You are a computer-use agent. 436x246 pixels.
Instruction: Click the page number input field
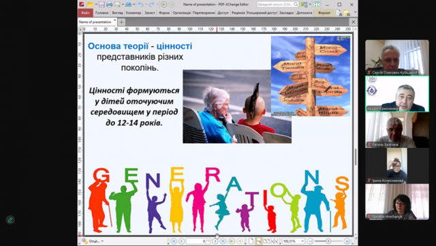[198, 241]
